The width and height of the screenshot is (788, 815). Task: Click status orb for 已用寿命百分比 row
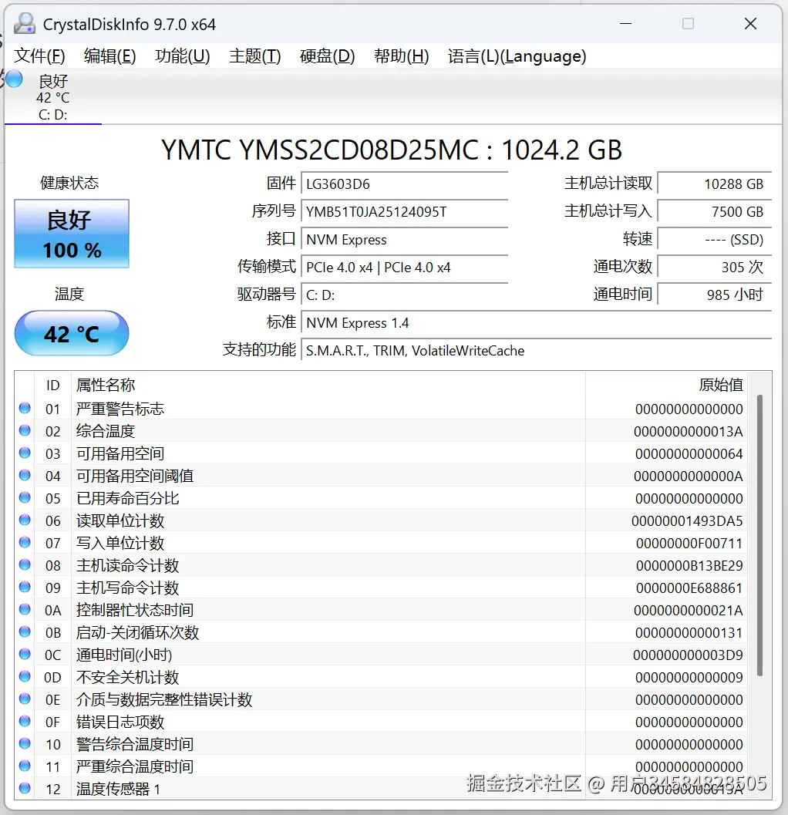(x=25, y=497)
